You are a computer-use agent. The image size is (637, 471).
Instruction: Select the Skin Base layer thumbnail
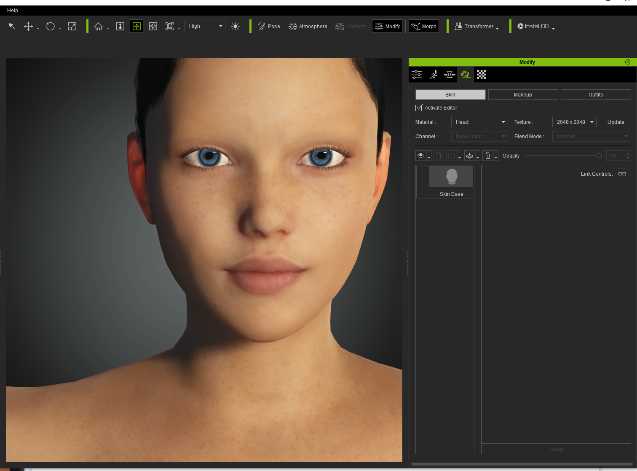click(x=451, y=177)
